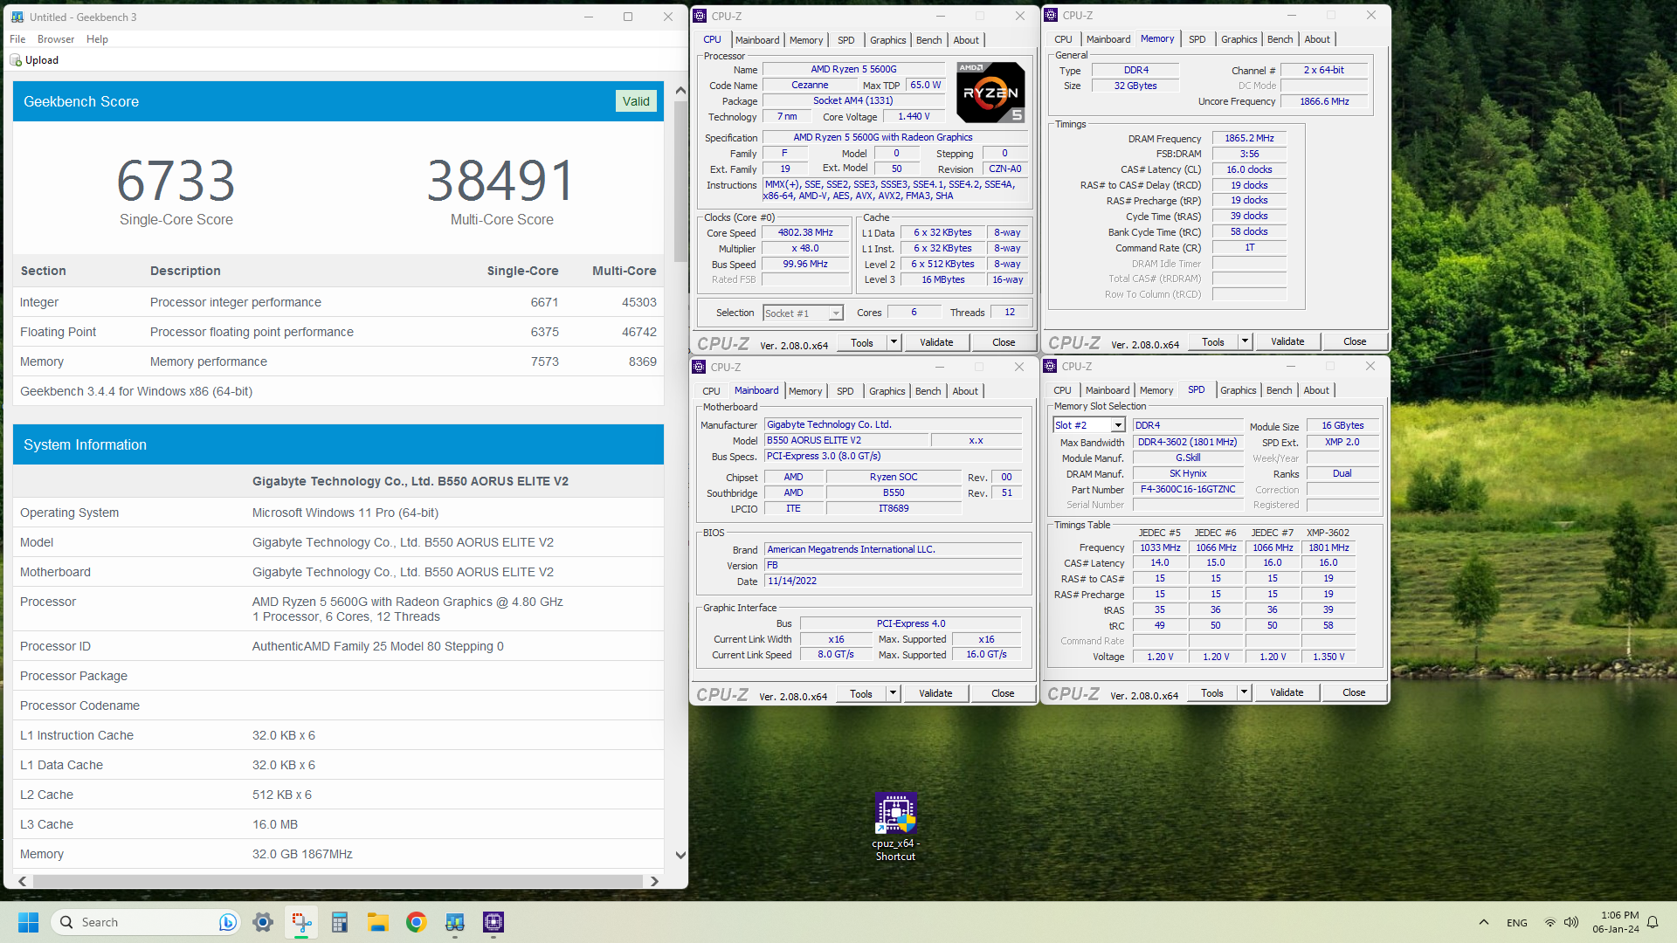The image size is (1677, 943).
Task: Click Geekbench vertical scrollbar thumb
Action: click(680, 181)
